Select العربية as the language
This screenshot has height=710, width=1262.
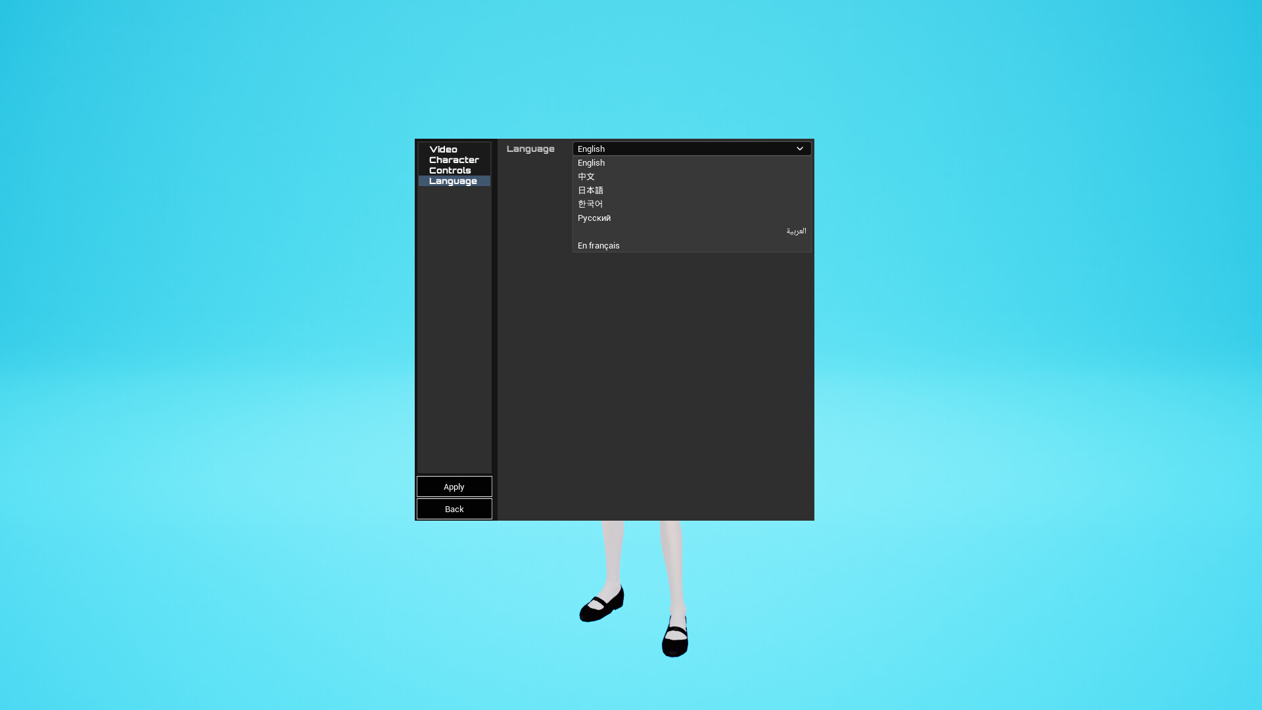[796, 231]
